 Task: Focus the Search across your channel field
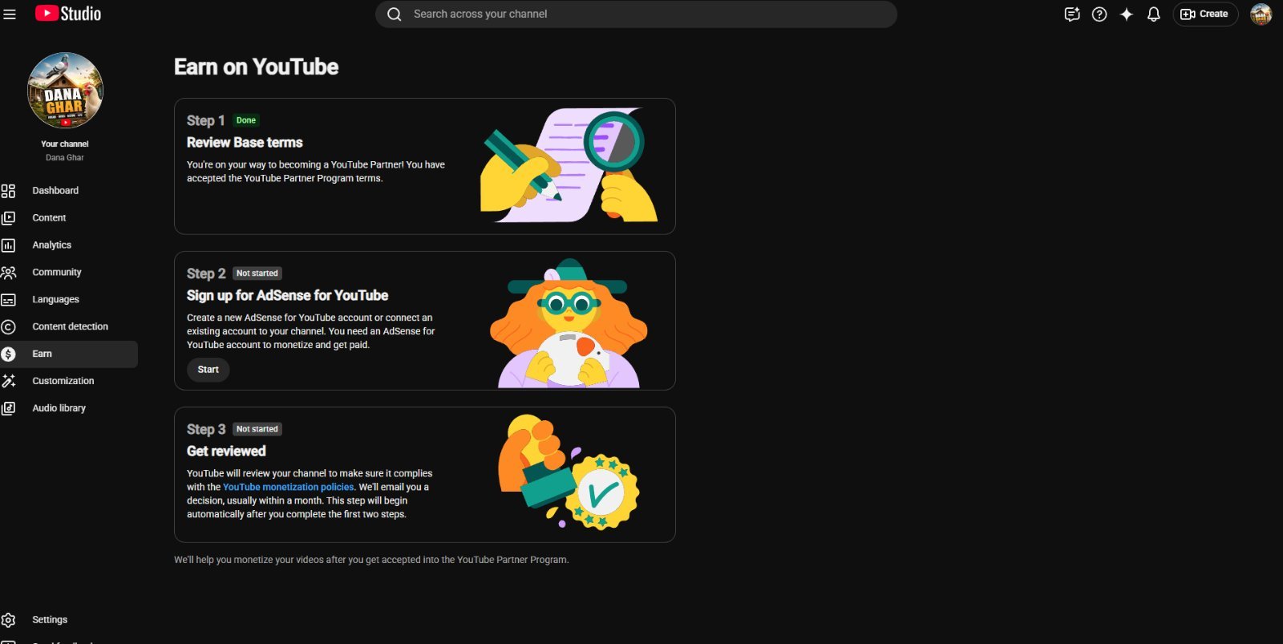point(636,14)
